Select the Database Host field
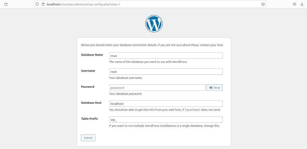This screenshot has width=307, height=149. click(x=166, y=104)
